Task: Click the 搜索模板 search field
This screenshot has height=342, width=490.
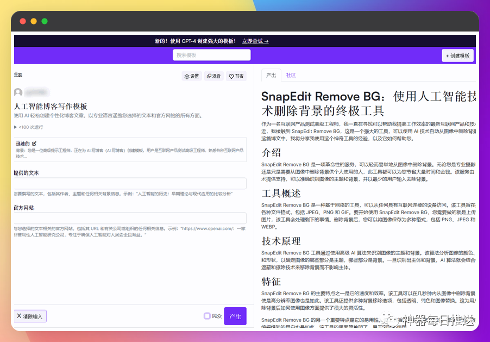Action: pyautogui.click(x=211, y=55)
